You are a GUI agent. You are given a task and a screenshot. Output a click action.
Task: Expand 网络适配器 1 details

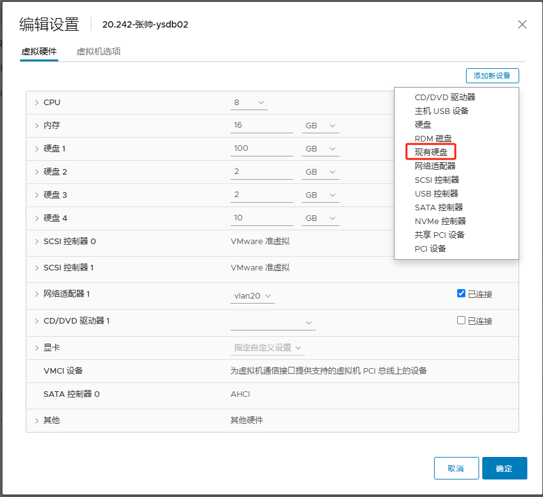37,294
